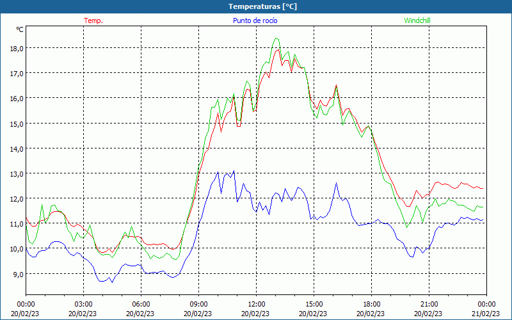Click the °C unit label on the axis
The image size is (512, 320).
(x=20, y=29)
